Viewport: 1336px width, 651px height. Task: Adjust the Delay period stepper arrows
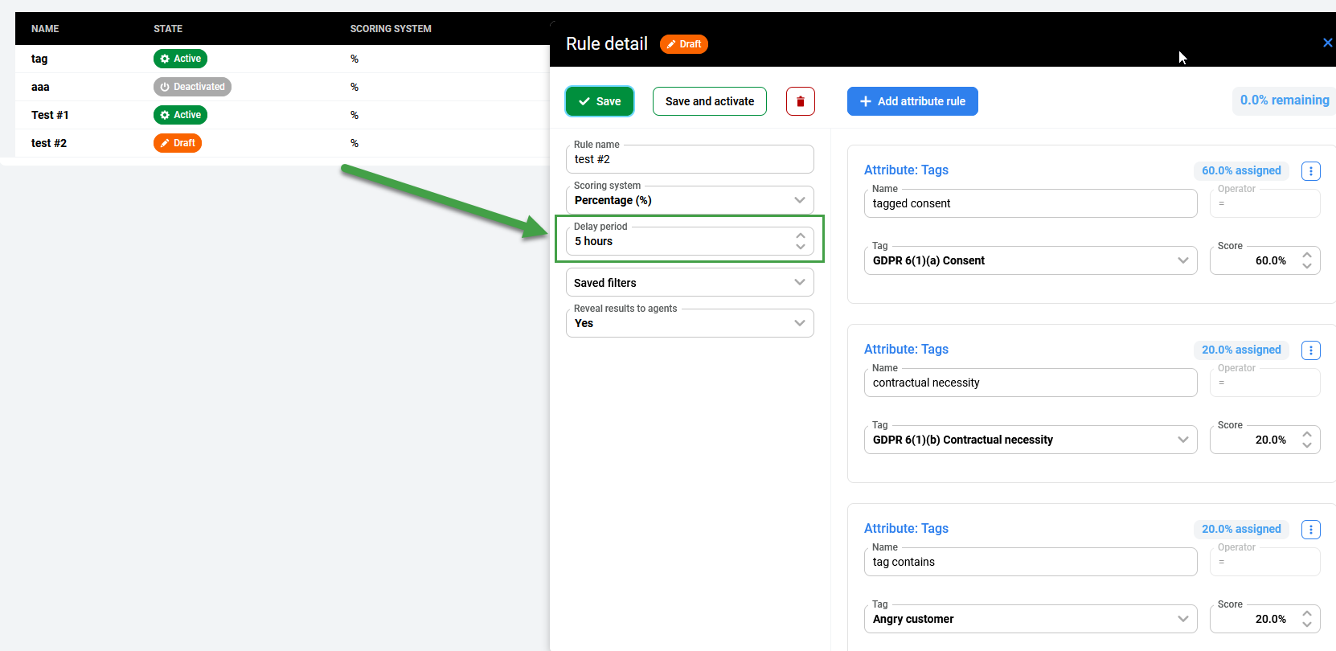point(800,241)
